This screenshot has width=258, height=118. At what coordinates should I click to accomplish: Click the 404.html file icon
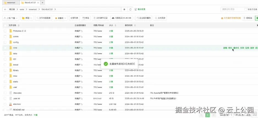pos(10,104)
